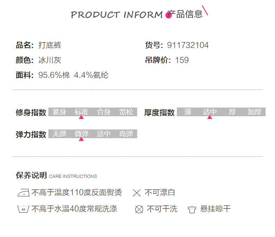Click the pink triangle under 标准

coord(81,117)
